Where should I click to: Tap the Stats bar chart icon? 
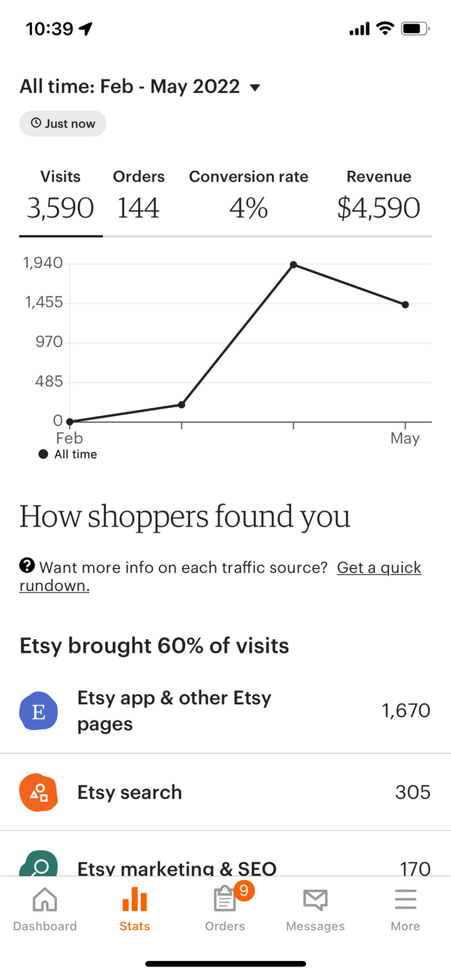[x=134, y=900]
